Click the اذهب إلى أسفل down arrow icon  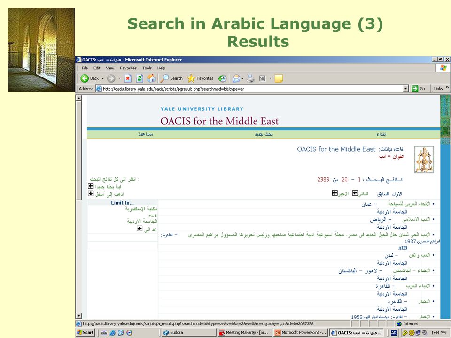coord(91,193)
